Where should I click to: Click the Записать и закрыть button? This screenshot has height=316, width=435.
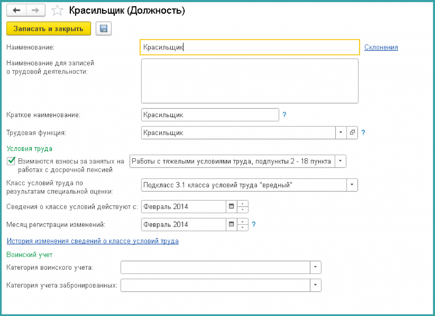[x=48, y=28]
